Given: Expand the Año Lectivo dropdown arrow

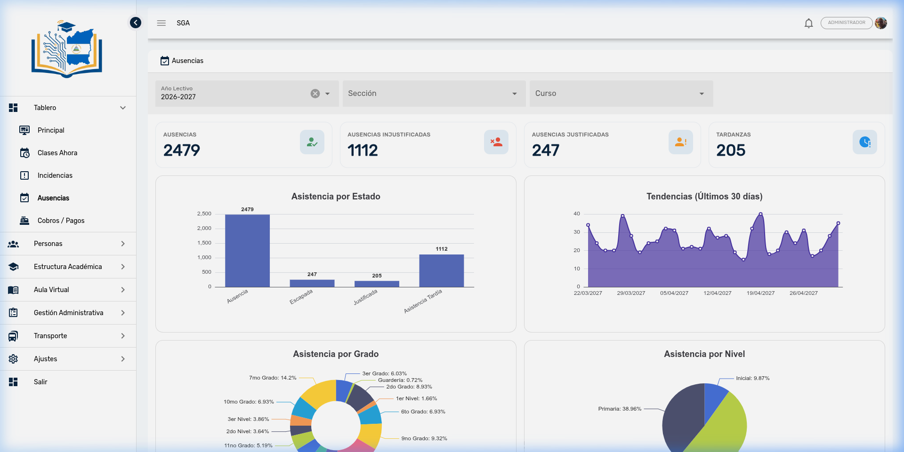Looking at the screenshot, I should (x=328, y=94).
